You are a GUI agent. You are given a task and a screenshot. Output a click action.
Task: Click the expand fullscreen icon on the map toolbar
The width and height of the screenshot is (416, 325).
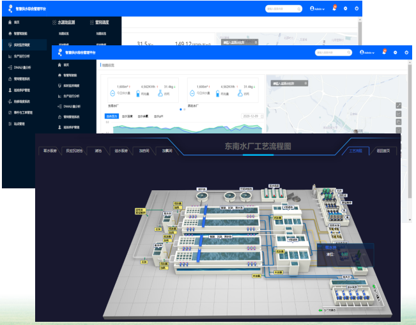point(399,105)
